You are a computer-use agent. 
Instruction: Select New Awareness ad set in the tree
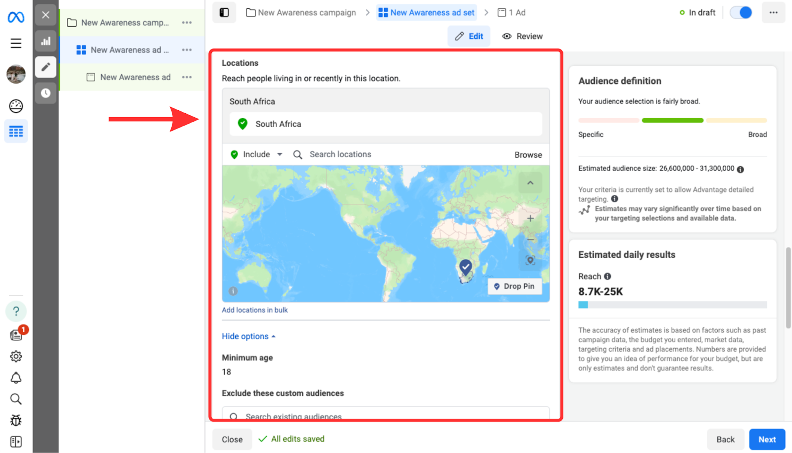pyautogui.click(x=130, y=50)
